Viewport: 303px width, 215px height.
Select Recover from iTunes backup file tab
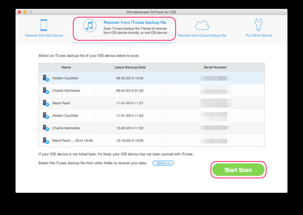[x=124, y=29]
